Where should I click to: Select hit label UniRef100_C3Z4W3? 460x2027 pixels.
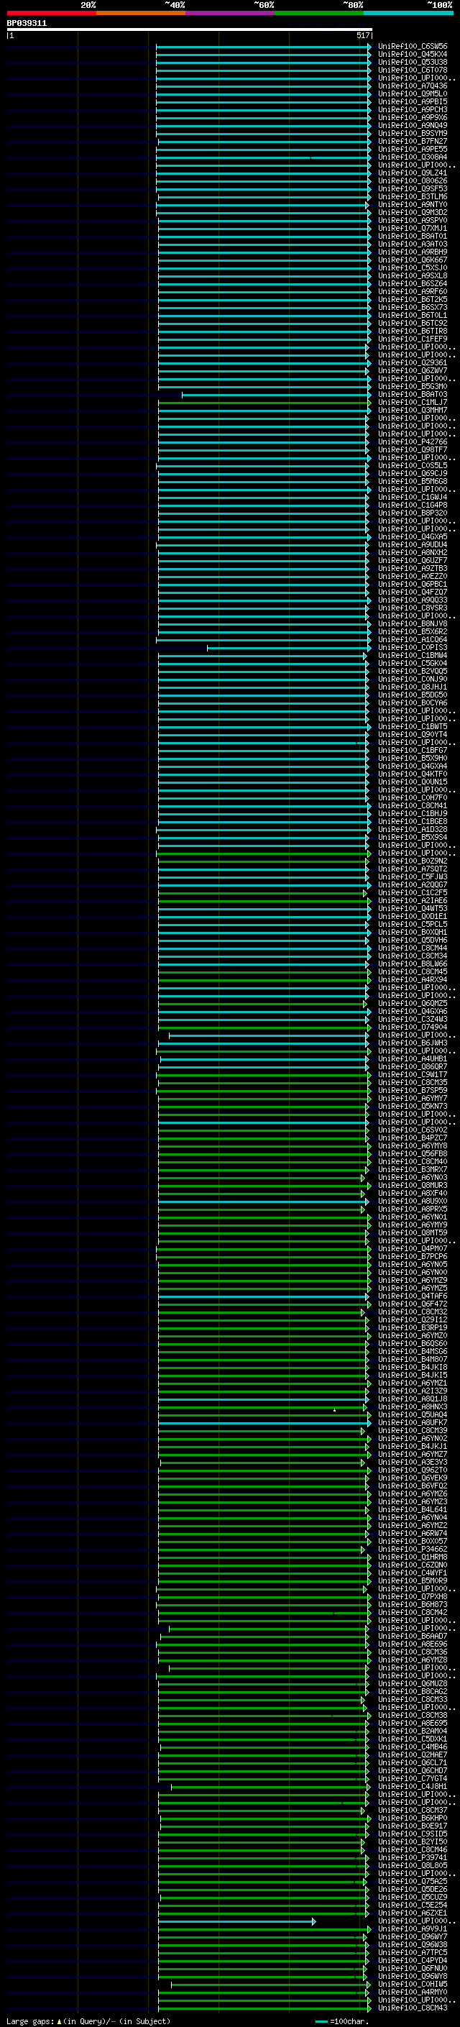pos(413,1019)
